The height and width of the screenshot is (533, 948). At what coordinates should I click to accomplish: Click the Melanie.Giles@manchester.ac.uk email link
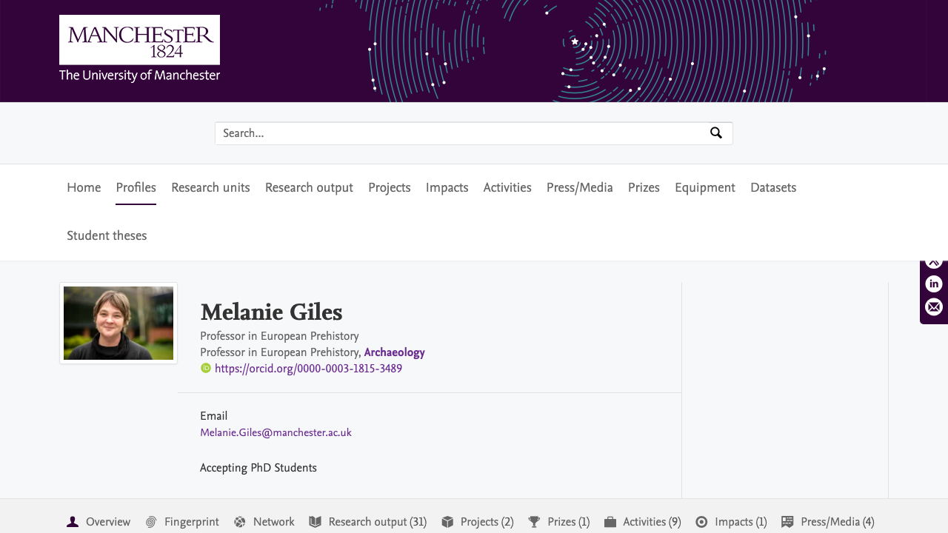tap(276, 432)
